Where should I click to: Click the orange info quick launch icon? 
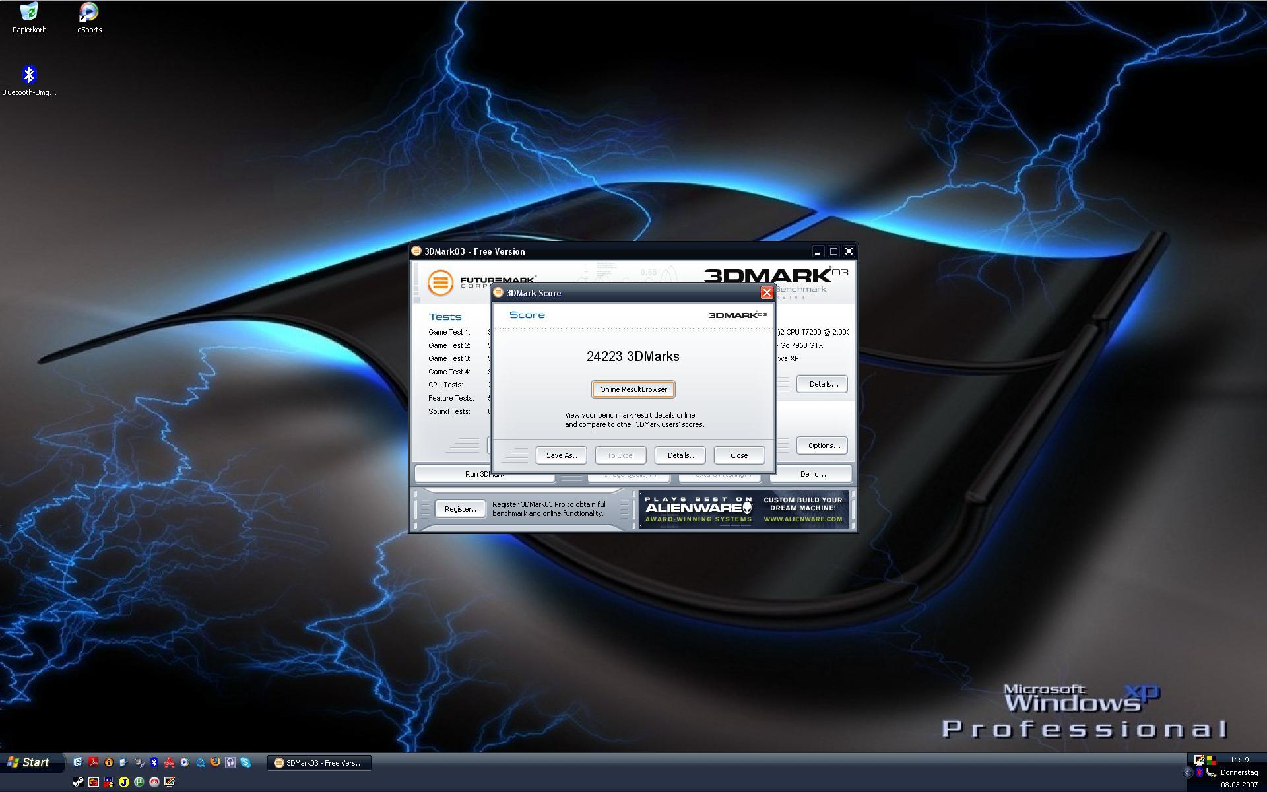click(x=109, y=762)
